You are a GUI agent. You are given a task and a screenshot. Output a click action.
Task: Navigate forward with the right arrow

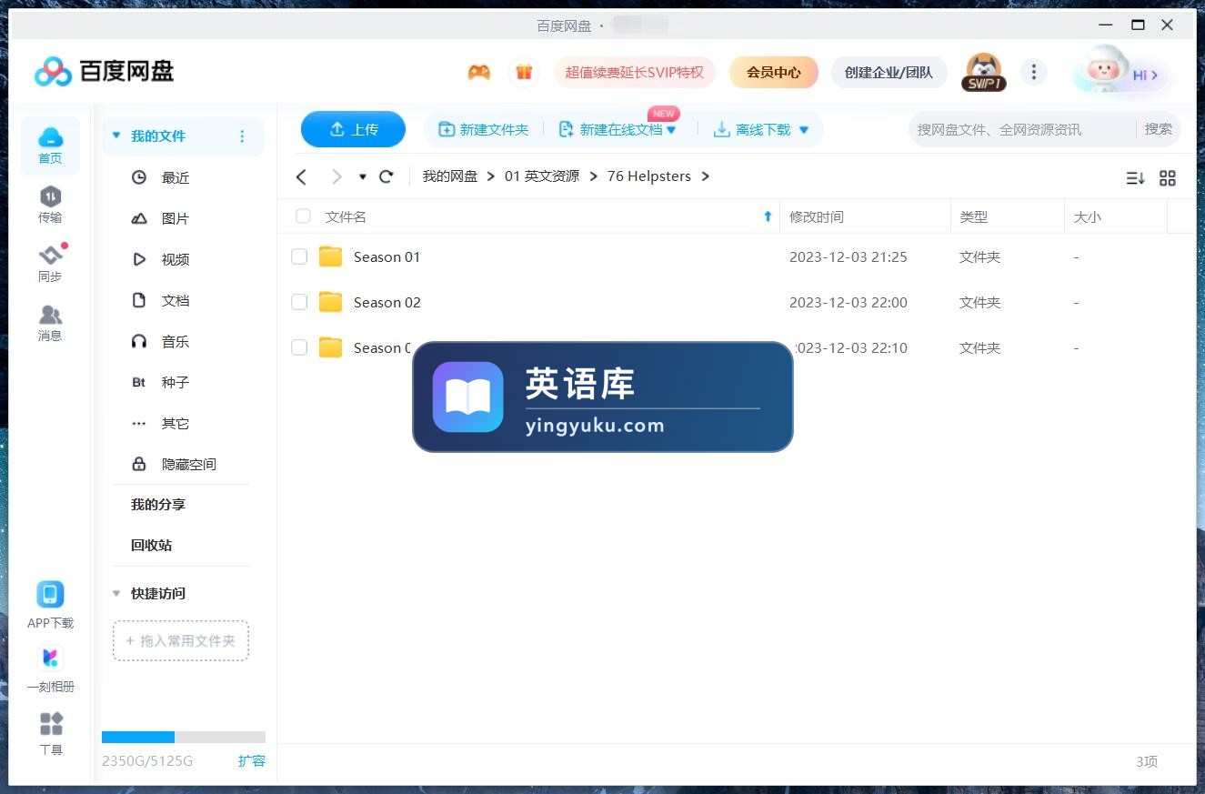point(336,176)
